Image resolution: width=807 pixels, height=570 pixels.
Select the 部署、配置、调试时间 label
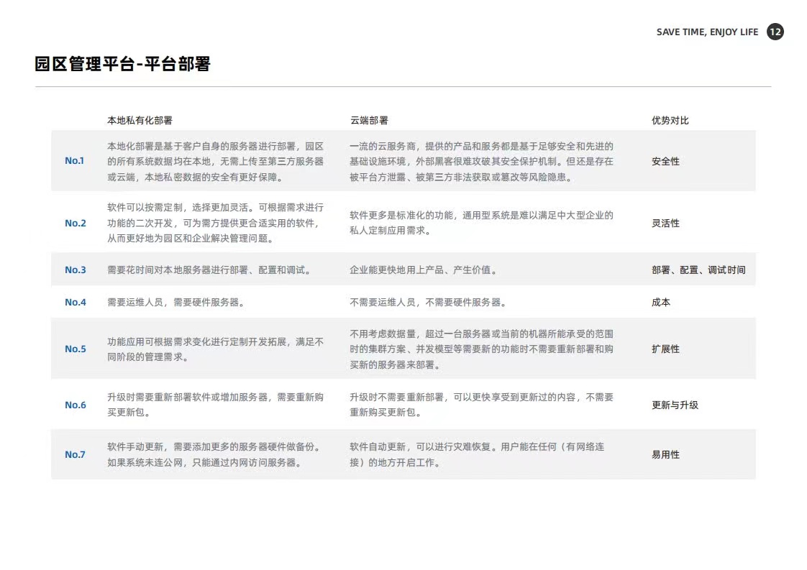coord(698,270)
